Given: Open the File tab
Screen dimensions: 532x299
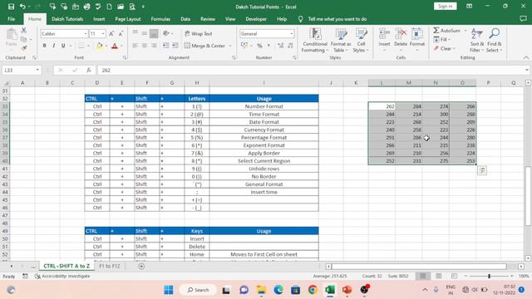Looking at the screenshot, I should coord(11,19).
